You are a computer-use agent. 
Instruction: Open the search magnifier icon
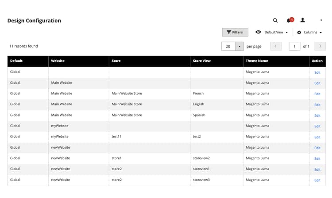pos(275,20)
